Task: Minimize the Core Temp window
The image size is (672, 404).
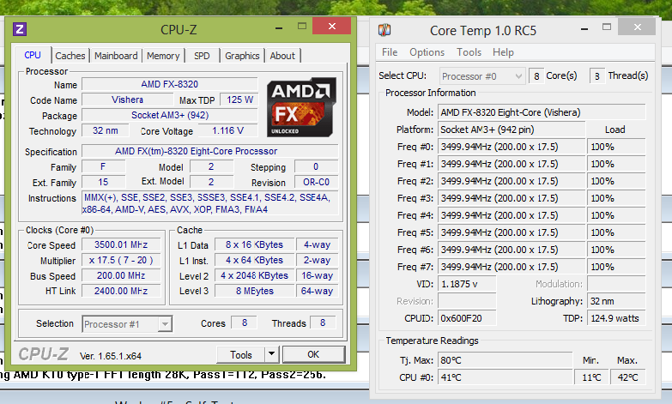Action: (584, 28)
